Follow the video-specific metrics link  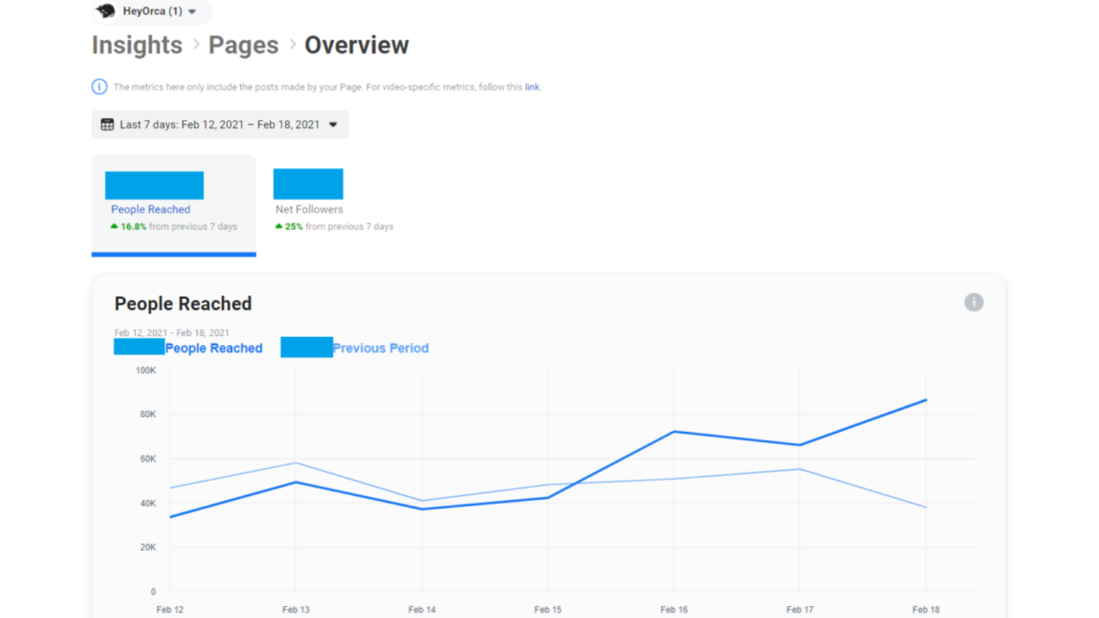tap(532, 87)
